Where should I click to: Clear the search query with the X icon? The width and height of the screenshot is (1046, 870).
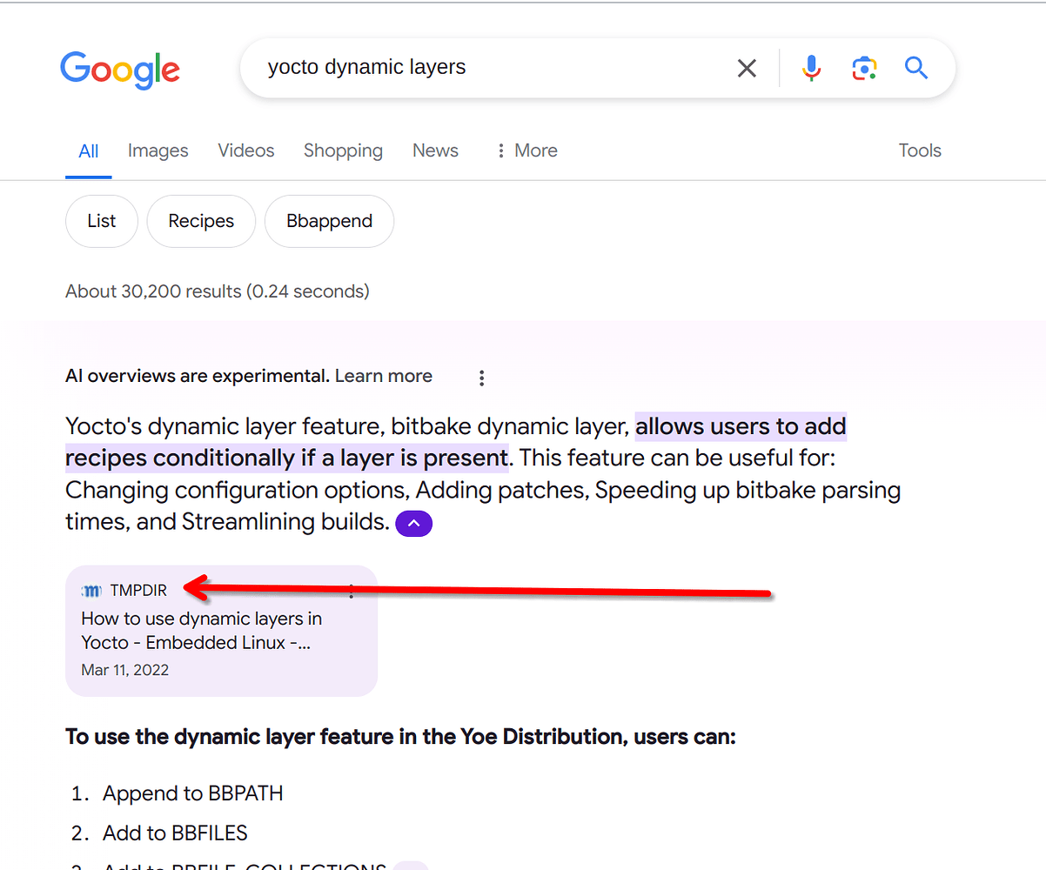(x=747, y=68)
